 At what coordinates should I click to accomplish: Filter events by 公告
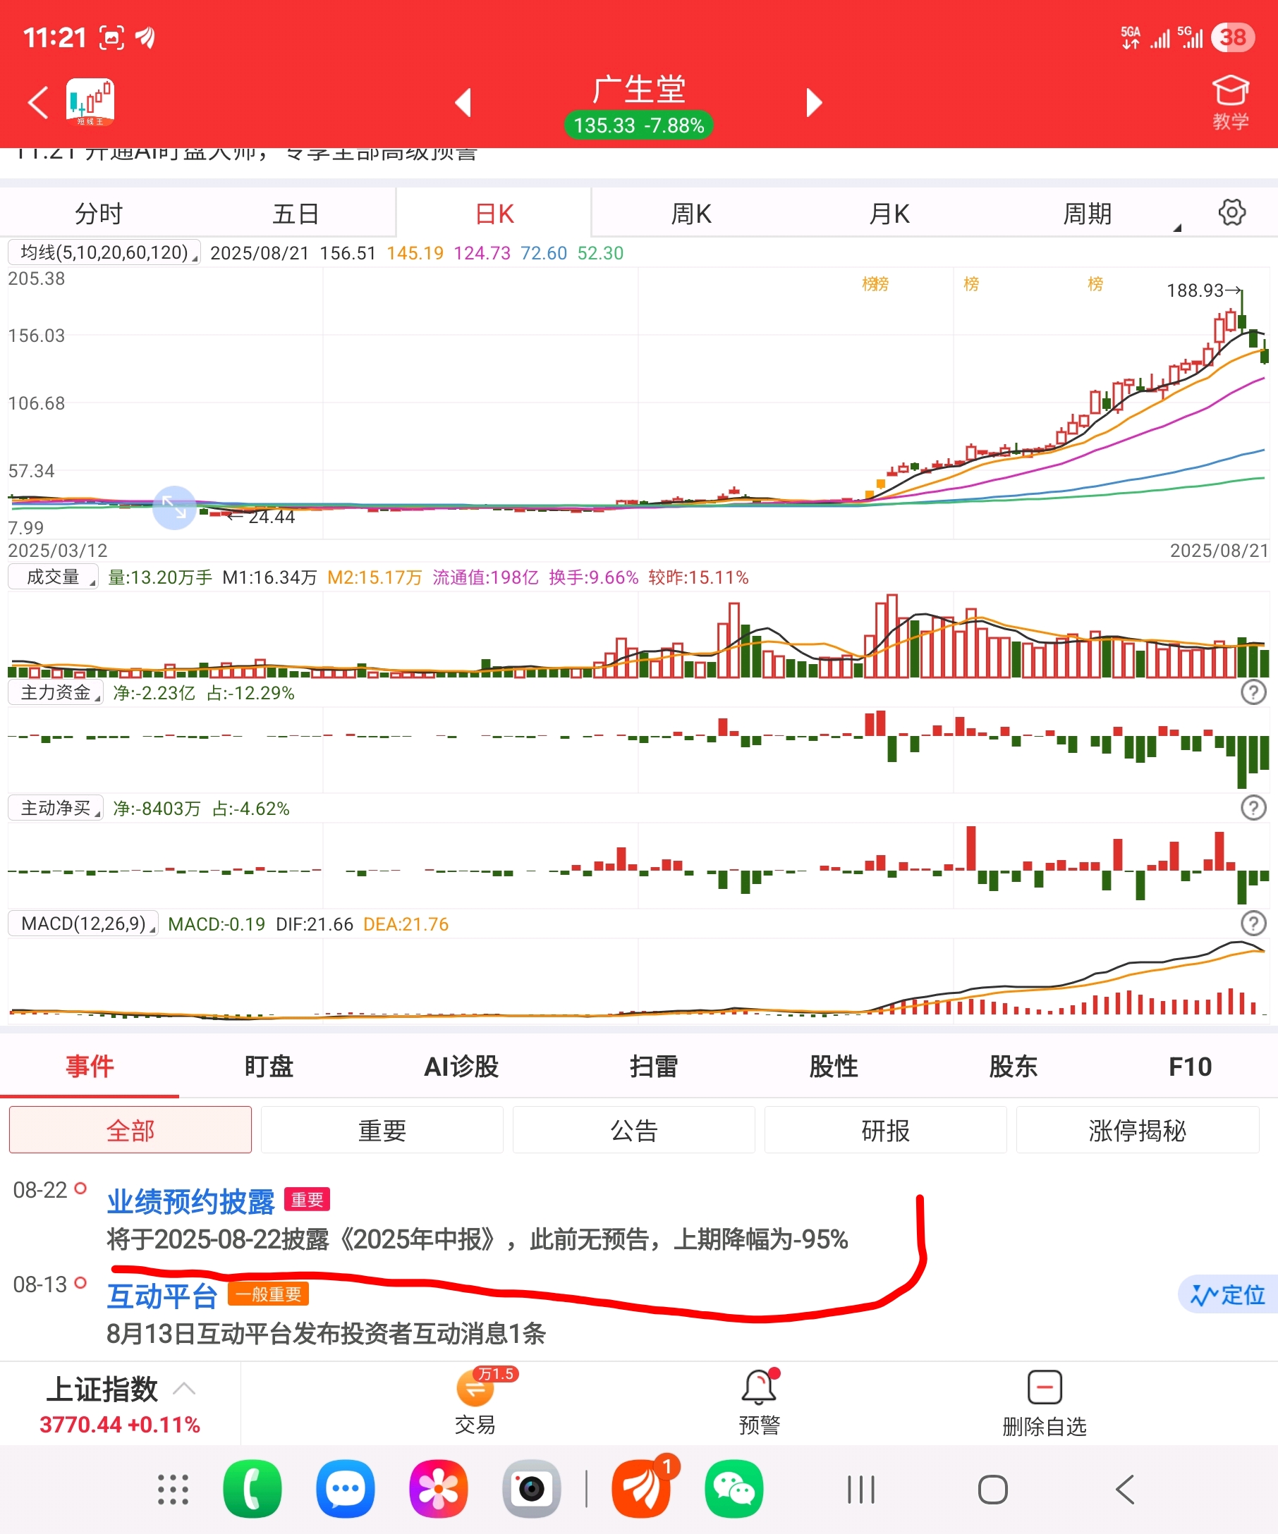coord(634,1130)
